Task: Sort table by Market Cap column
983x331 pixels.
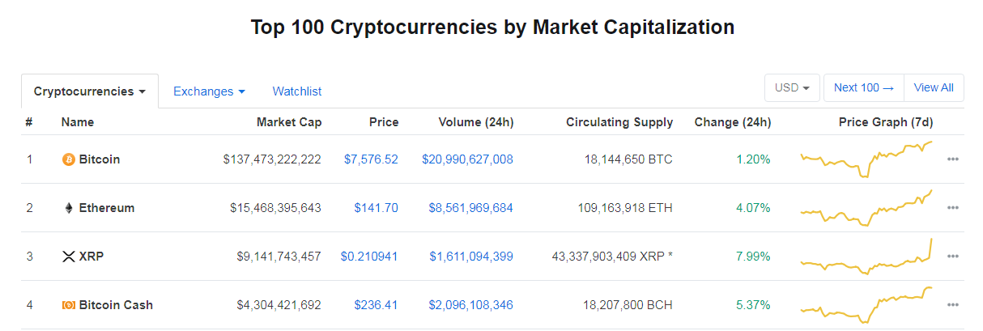Action: [289, 122]
